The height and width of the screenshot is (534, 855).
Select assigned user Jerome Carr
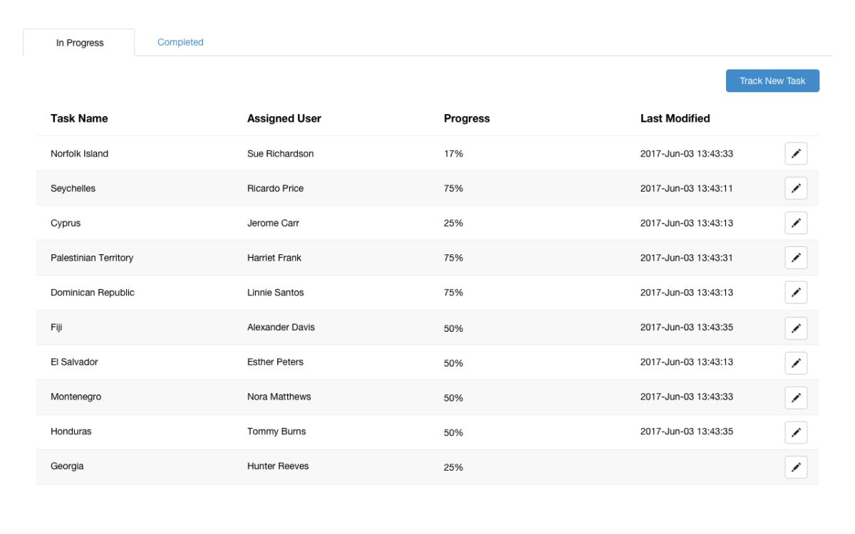[273, 223]
